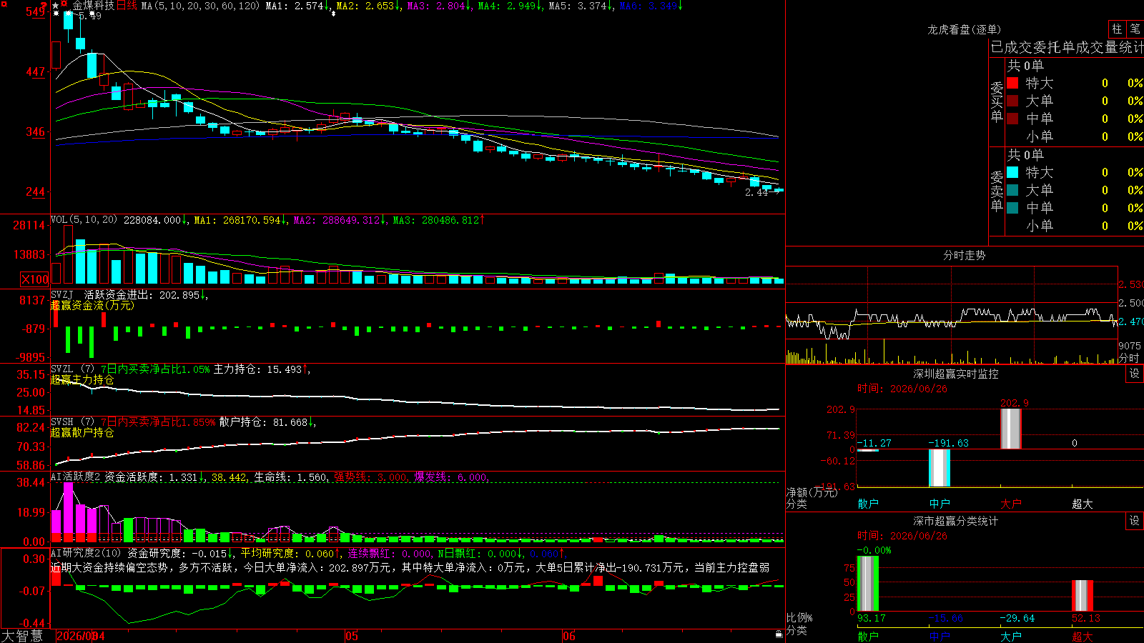Select the AI研究度2(10) indicator label

pos(86,553)
